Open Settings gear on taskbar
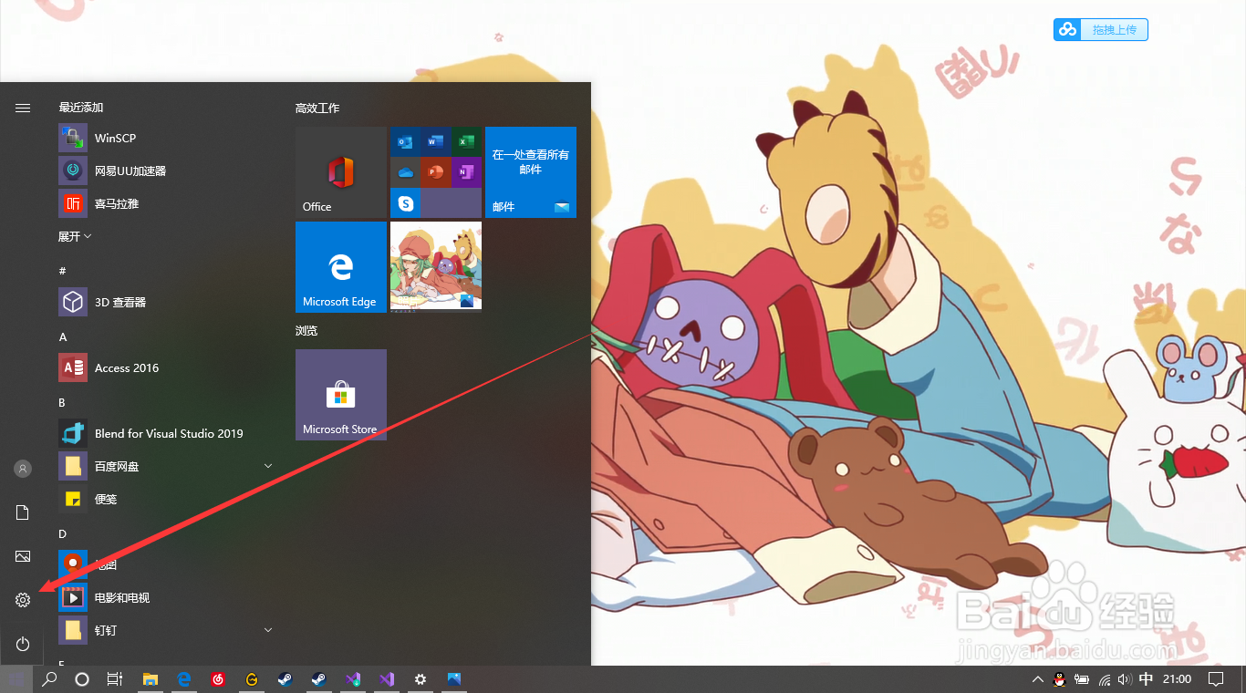Image resolution: width=1246 pixels, height=693 pixels. pos(421,679)
